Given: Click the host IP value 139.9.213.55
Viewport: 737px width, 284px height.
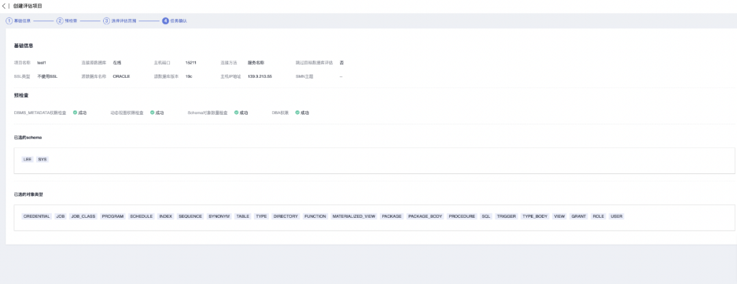Looking at the screenshot, I should pos(260,76).
